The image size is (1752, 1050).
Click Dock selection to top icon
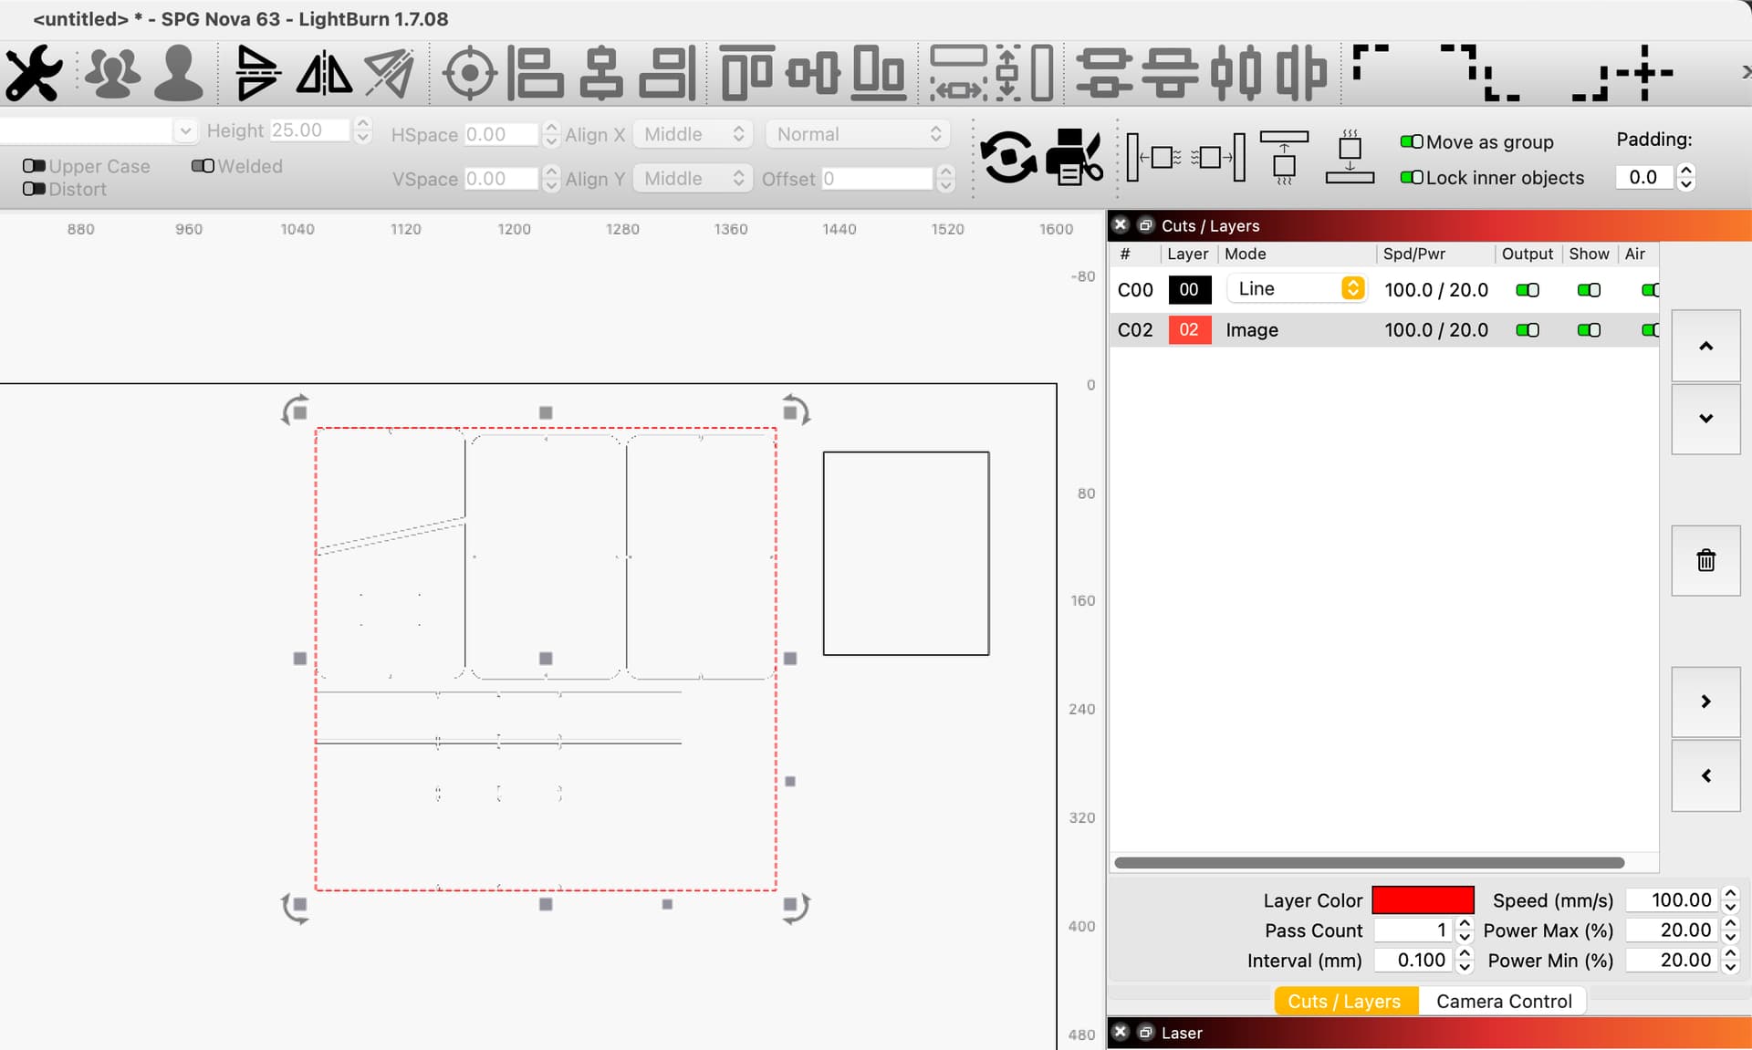pyautogui.click(x=1284, y=158)
